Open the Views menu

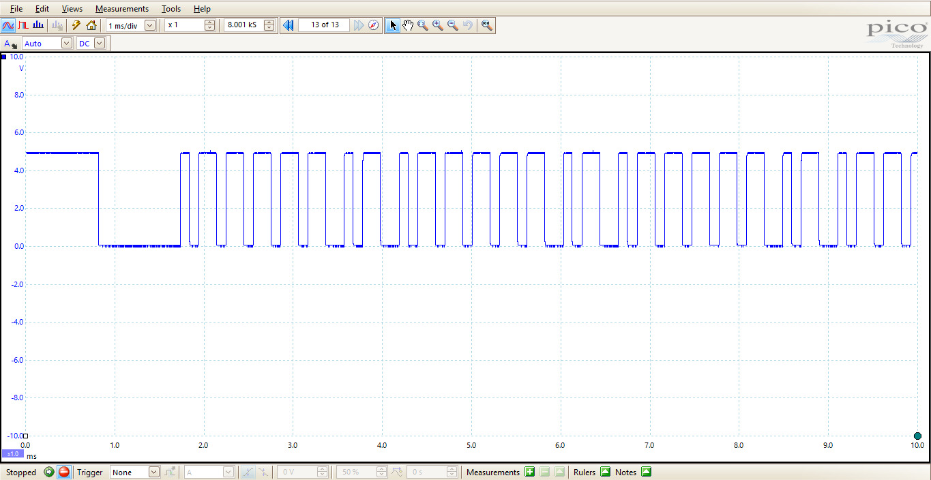click(x=72, y=9)
